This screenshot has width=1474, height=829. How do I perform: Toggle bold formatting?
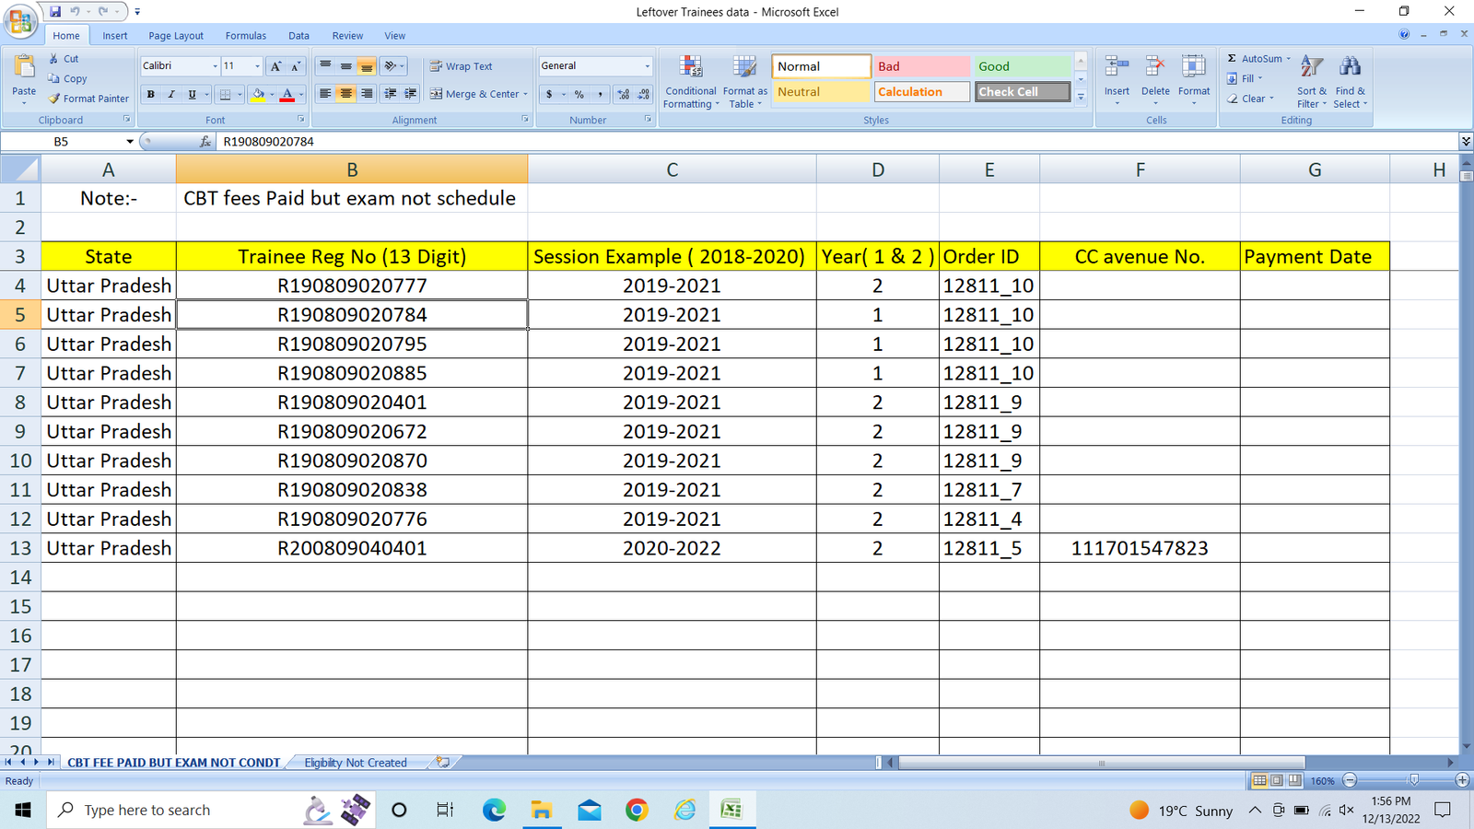(x=151, y=94)
